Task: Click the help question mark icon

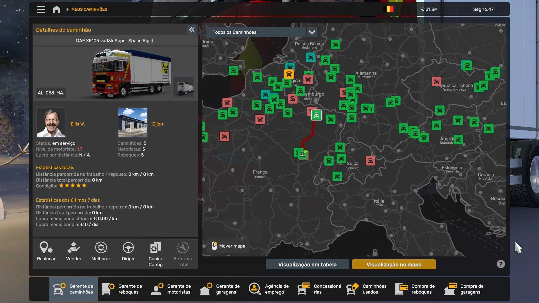Action: point(501,264)
